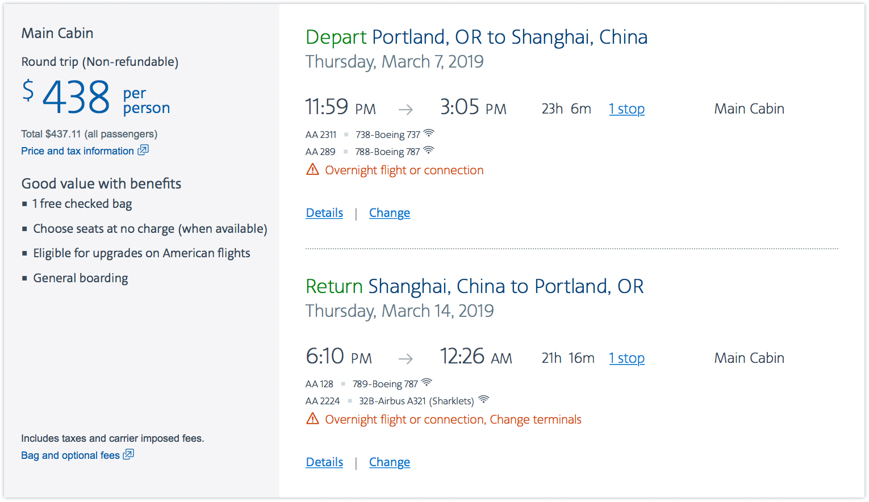Click the departing flight's overnight warning triangle

pyautogui.click(x=312, y=170)
